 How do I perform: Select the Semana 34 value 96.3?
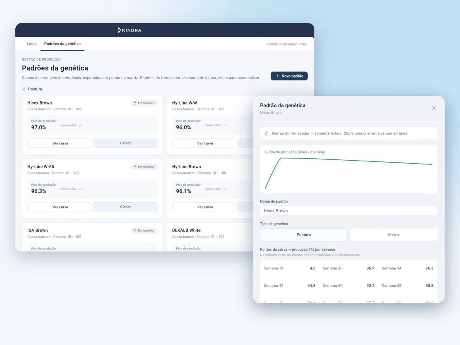[x=429, y=268]
